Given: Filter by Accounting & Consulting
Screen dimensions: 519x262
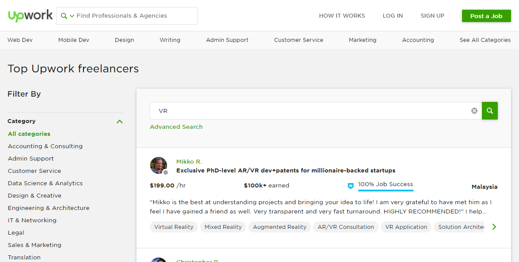Looking at the screenshot, I should tap(45, 146).
